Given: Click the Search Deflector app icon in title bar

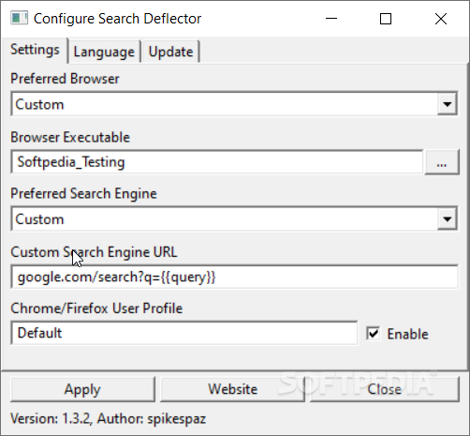Looking at the screenshot, I should (19, 18).
